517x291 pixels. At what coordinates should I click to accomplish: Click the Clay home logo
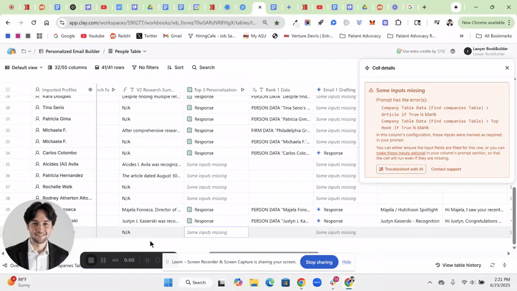point(11,51)
